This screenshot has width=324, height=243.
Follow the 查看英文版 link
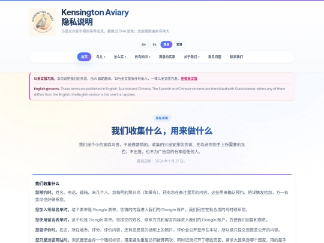pyautogui.click(x=189, y=79)
